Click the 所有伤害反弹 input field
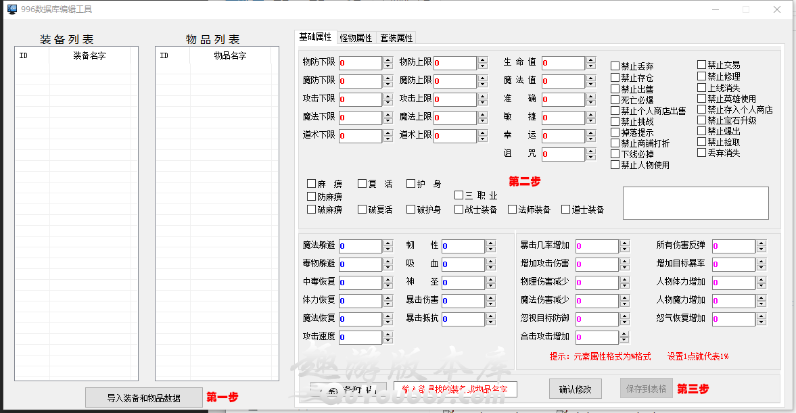The image size is (796, 413). 734,246
